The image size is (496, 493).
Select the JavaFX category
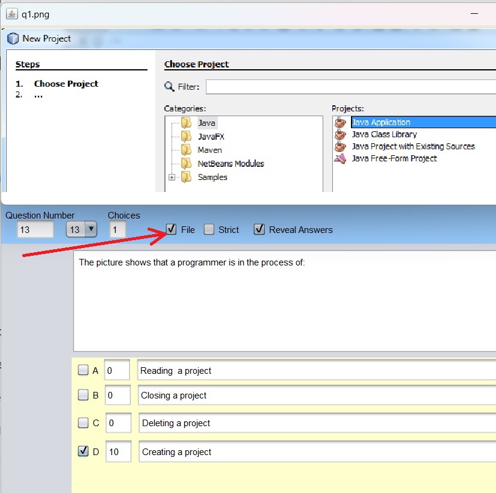coord(211,137)
